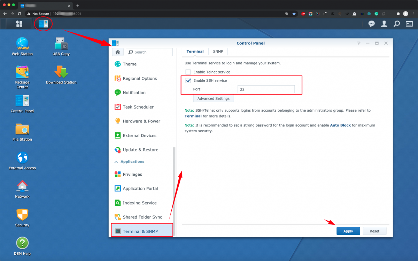The image size is (418, 261).
Task: Switch to the SNMP tab
Action: (x=218, y=51)
